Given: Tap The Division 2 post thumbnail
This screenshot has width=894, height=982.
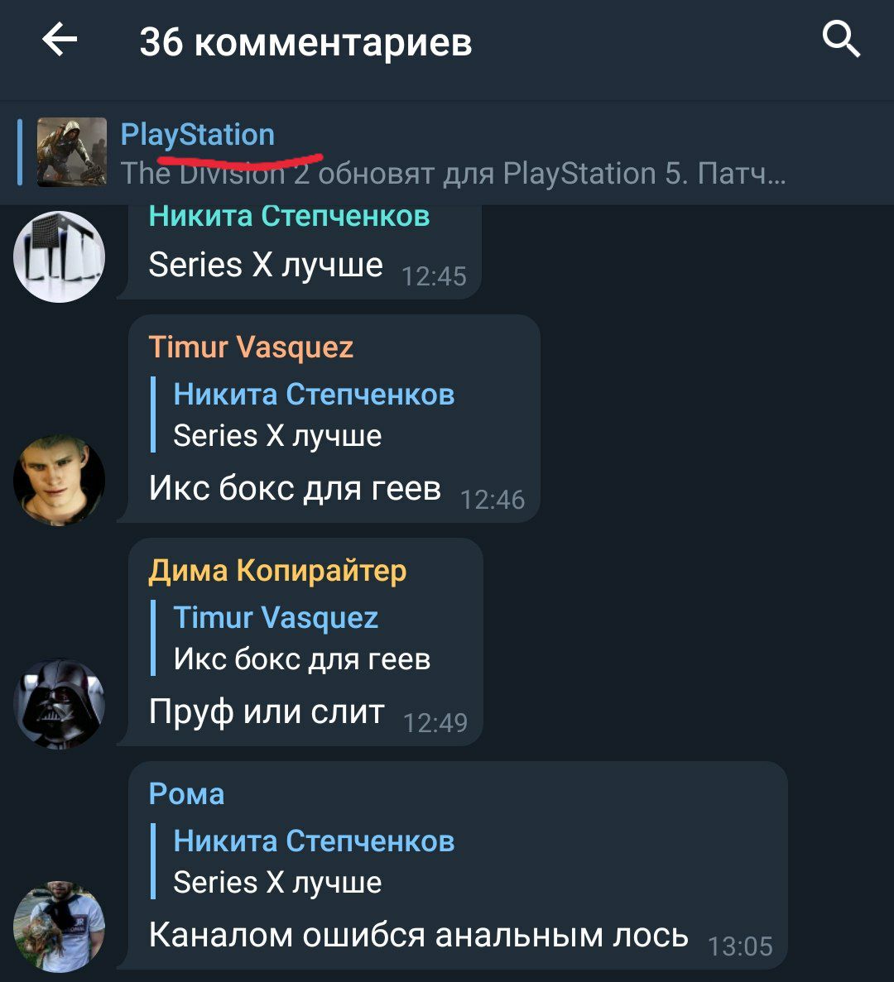Looking at the screenshot, I should (x=71, y=152).
